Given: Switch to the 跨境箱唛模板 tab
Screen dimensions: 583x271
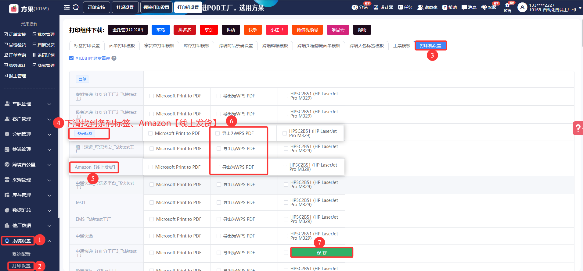Looking at the screenshot, I should (275, 46).
